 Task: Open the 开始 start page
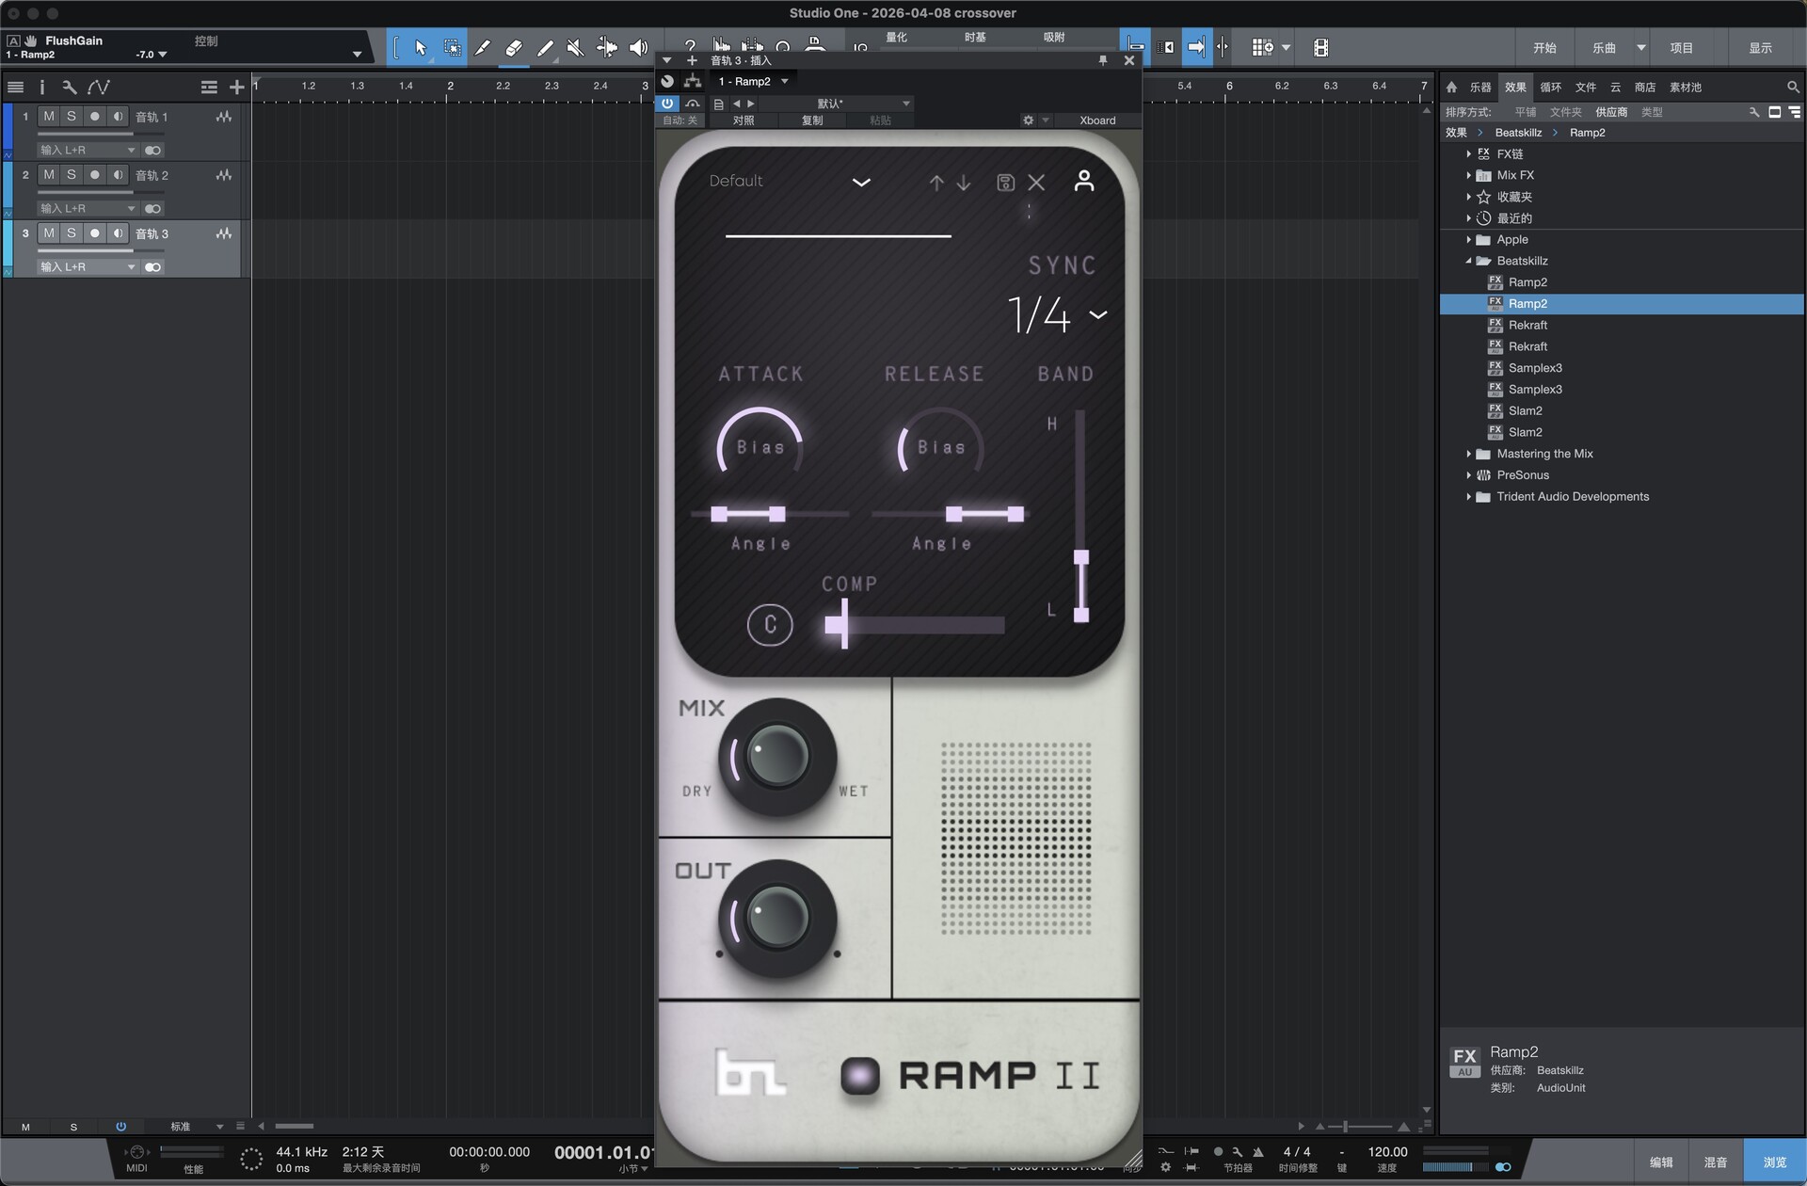click(x=1544, y=48)
